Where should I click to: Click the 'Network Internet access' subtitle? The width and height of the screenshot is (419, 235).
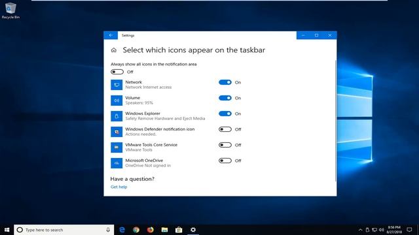click(x=149, y=87)
